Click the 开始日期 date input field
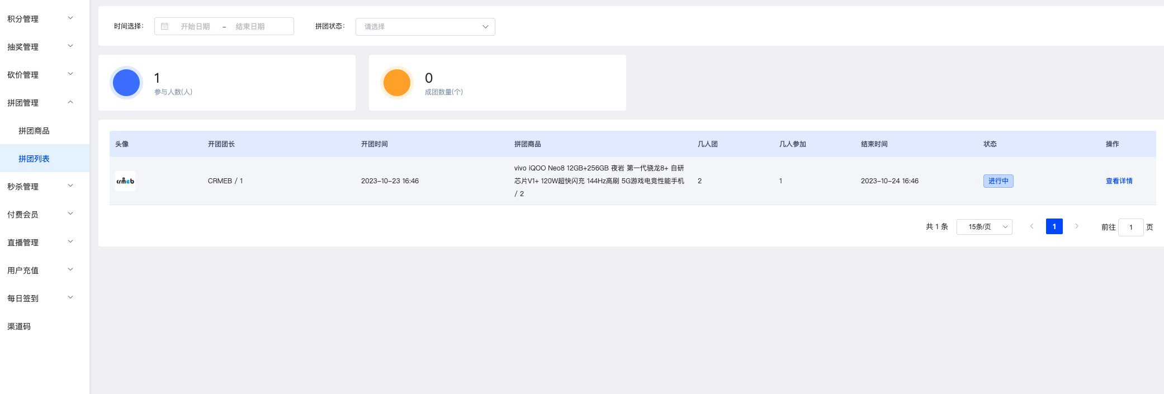This screenshot has height=394, width=1164. tap(195, 26)
